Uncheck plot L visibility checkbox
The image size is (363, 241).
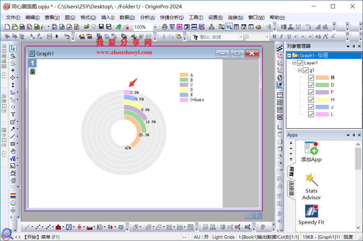coord(311,114)
